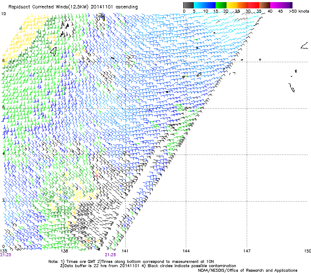Click the magenta 40-45 knots legend segment
Viewport: 311px width, 273px height.
coord(276,5)
